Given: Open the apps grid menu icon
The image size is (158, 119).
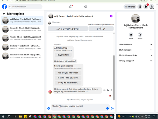Looking at the screenshot, I should pyautogui.click(x=140, y=7).
